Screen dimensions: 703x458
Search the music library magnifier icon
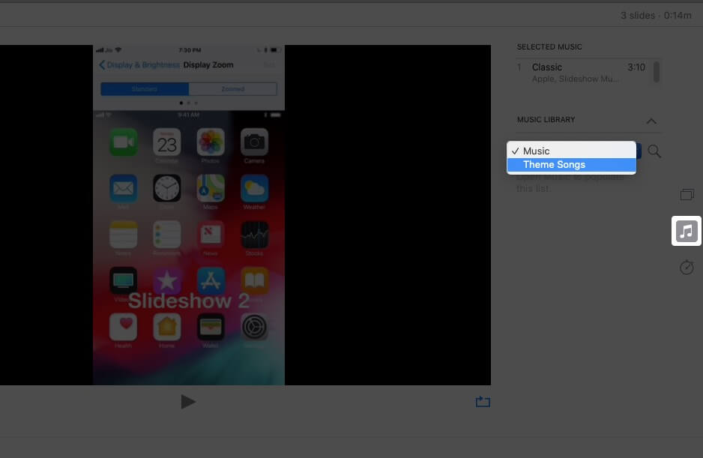pos(654,151)
